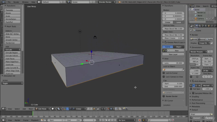Image resolution: width=217 pixels, height=122 pixels.
Task: Open 24 fps frame rate dropdown
Action: [208, 70]
